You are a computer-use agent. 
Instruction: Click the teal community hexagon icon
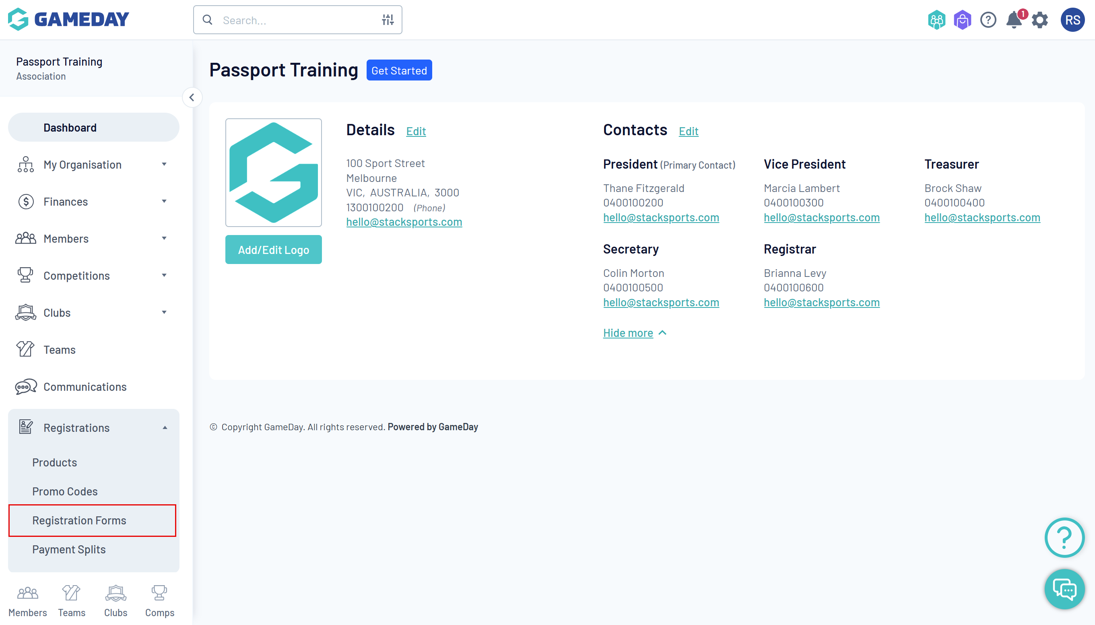pyautogui.click(x=936, y=20)
